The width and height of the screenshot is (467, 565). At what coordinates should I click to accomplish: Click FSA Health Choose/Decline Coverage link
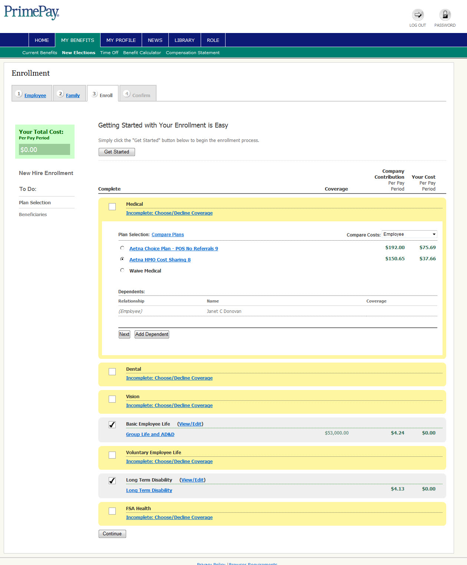pyautogui.click(x=169, y=518)
